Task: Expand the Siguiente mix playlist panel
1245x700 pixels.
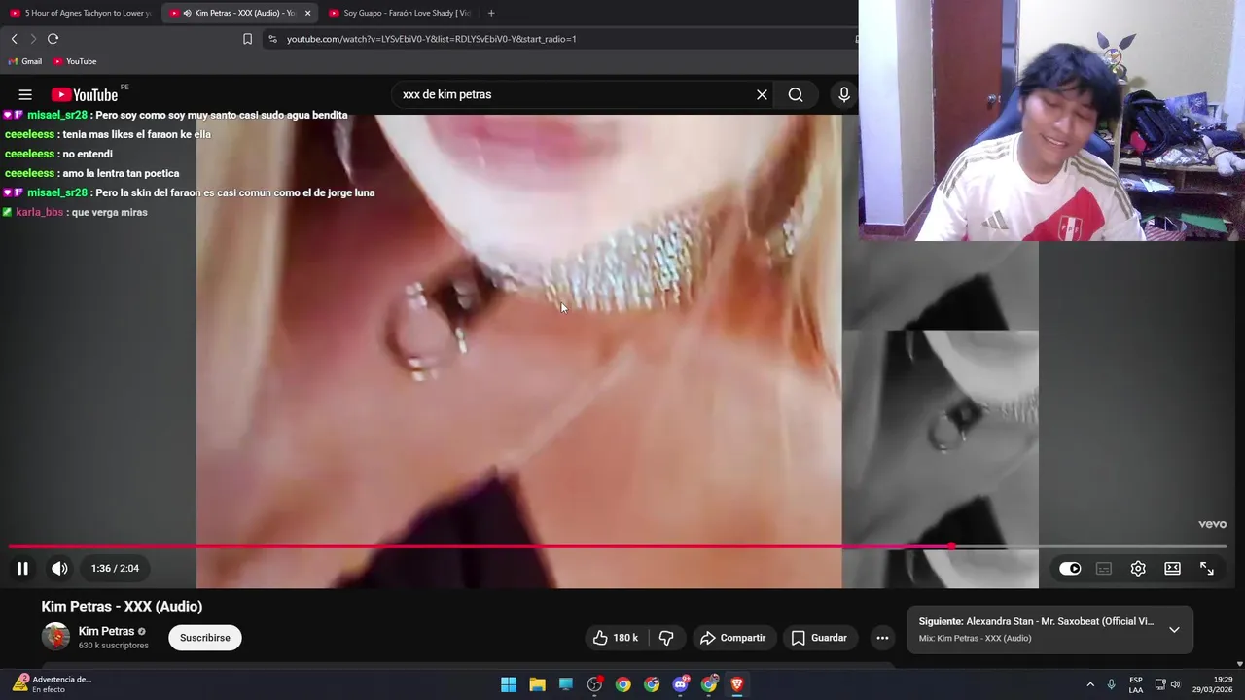Action: point(1174,630)
